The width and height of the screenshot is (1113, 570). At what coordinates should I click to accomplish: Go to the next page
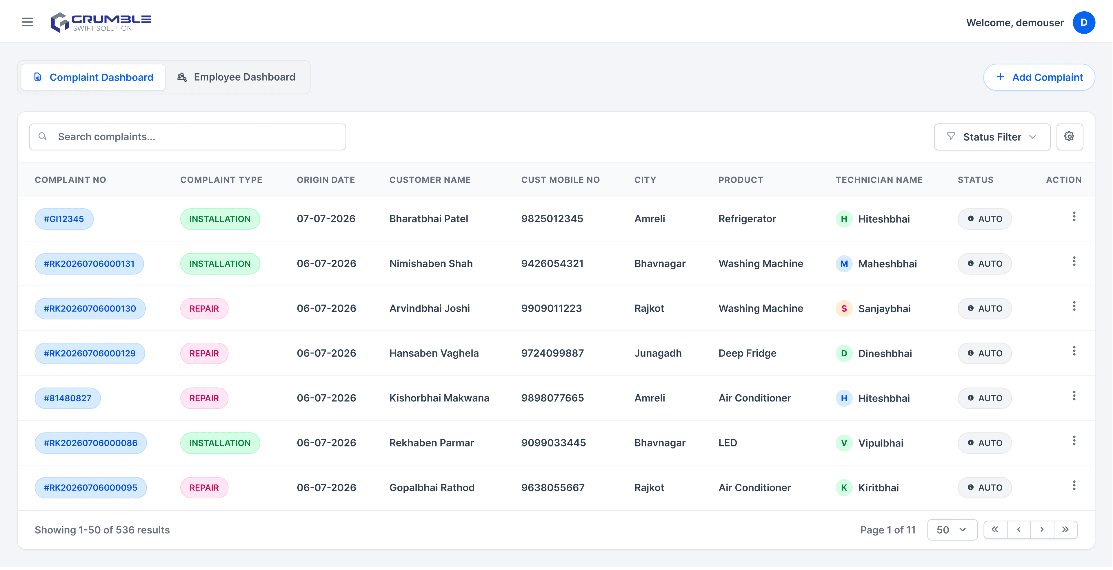click(x=1042, y=530)
